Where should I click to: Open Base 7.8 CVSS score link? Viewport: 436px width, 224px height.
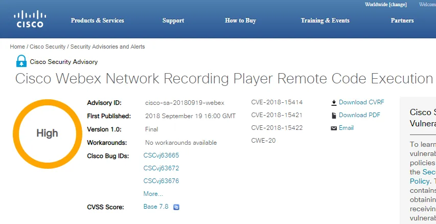pos(156,207)
